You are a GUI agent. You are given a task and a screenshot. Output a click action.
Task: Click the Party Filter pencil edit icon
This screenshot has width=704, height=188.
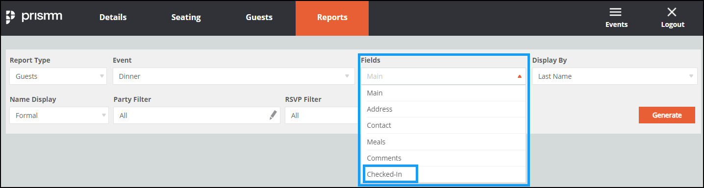click(x=273, y=116)
